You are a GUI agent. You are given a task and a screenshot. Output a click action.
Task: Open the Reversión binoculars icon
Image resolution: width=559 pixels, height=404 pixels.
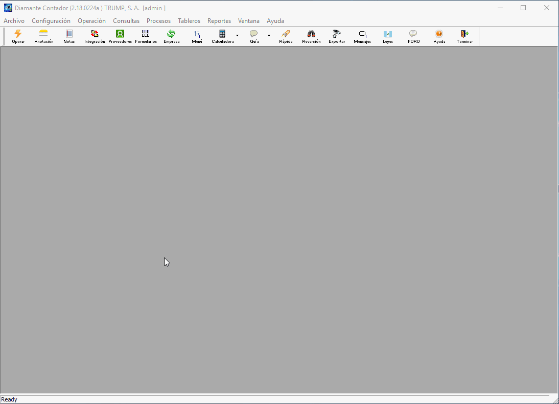click(x=311, y=36)
